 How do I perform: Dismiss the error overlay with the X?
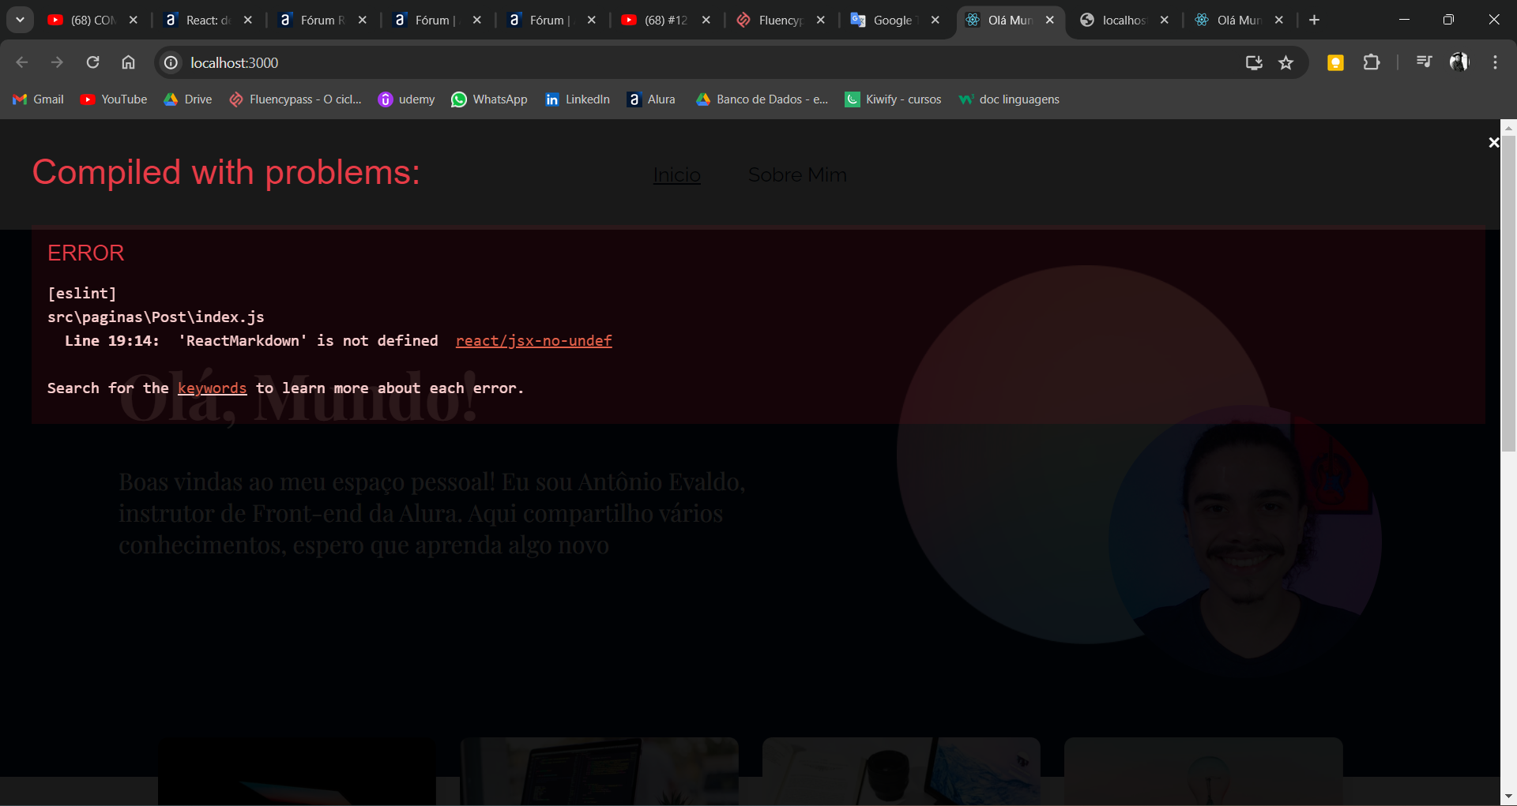coord(1493,143)
